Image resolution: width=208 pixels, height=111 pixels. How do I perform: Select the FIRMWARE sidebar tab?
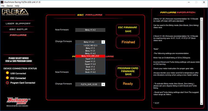18,35
